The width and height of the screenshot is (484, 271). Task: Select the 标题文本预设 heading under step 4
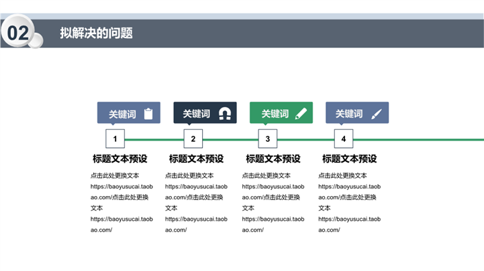[349, 159]
